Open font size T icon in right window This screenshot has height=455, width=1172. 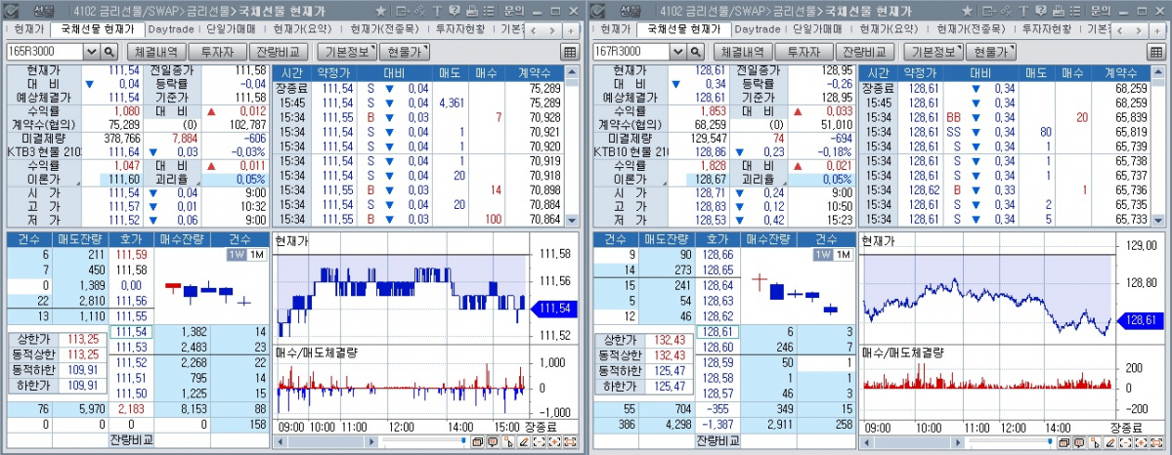click(1023, 11)
